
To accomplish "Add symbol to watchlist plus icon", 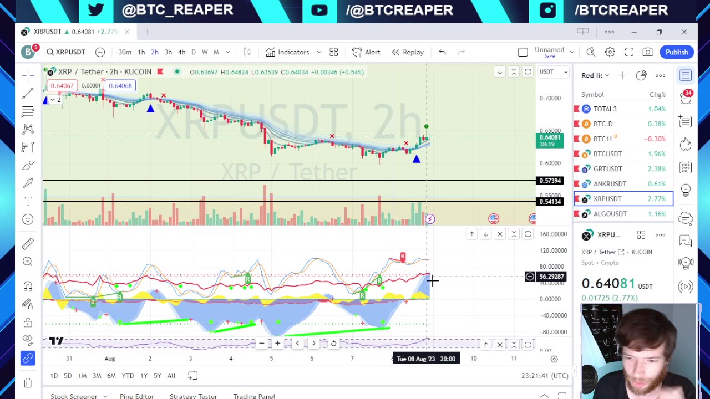I will pos(622,75).
